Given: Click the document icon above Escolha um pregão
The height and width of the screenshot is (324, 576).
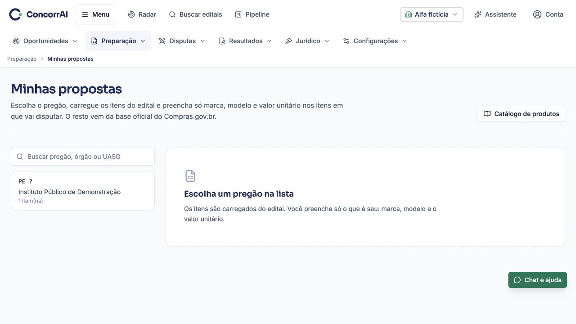Looking at the screenshot, I should point(190,176).
